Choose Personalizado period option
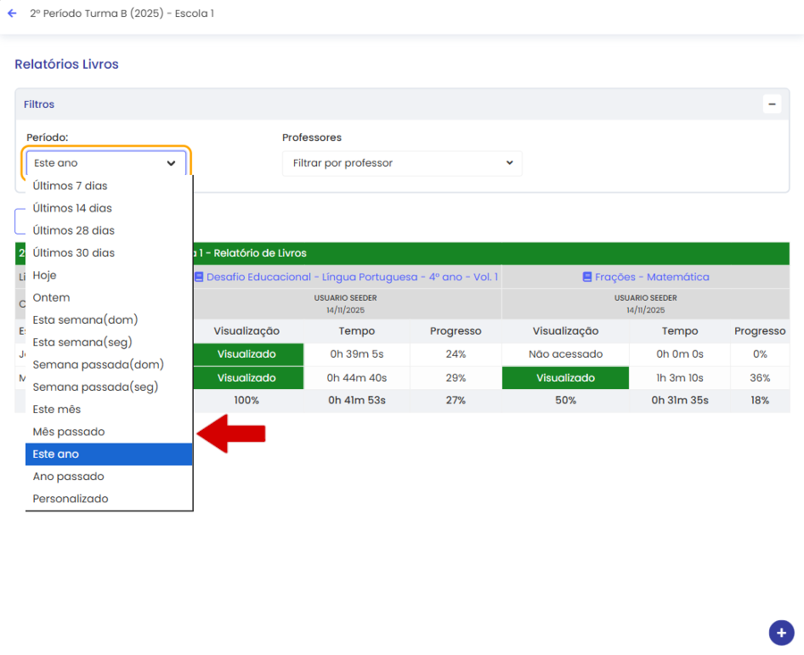804x655 pixels. click(71, 499)
